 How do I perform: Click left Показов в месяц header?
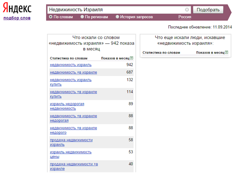(115, 58)
